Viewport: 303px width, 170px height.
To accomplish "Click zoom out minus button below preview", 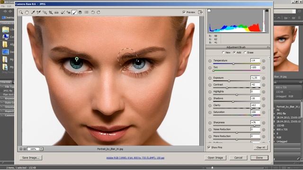I will tap(21, 149).
